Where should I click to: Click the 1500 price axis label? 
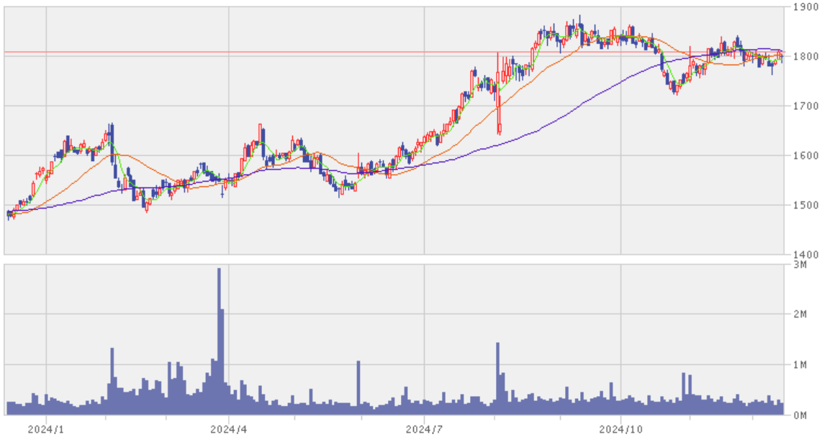805,206
